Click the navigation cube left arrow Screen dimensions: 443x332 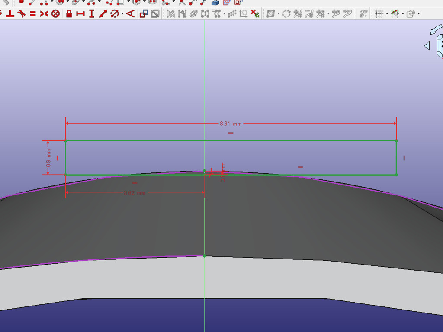427,46
